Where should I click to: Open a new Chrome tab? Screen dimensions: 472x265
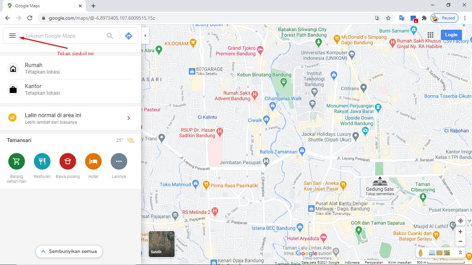(x=93, y=6)
